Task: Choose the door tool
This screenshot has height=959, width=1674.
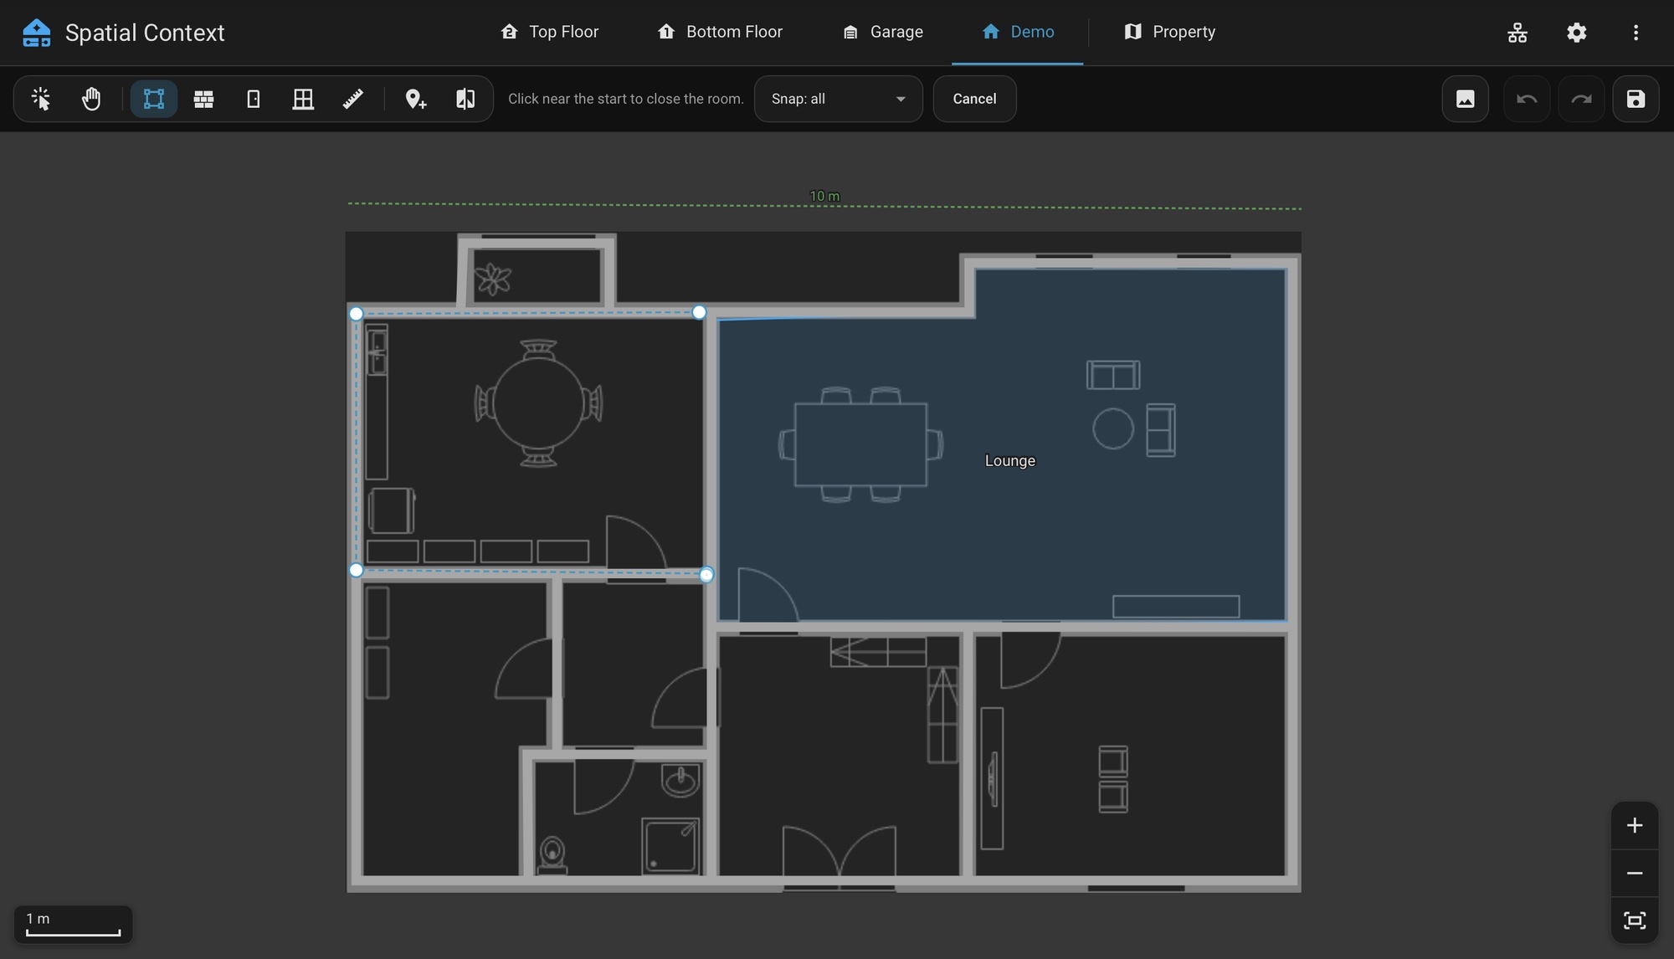Action: (254, 99)
